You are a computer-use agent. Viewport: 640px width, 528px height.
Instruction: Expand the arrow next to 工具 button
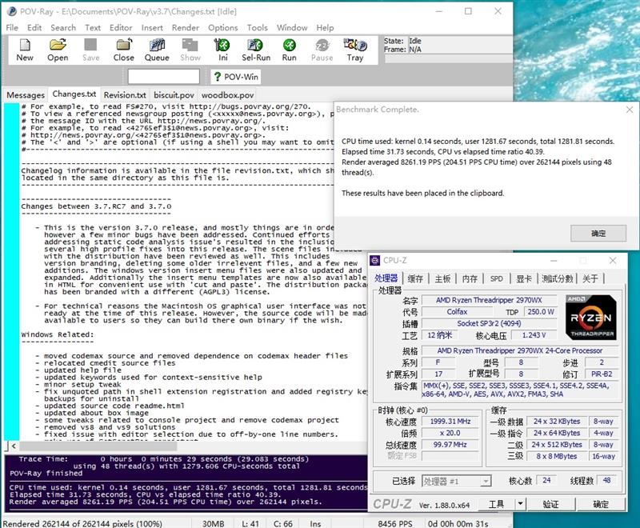tap(520, 504)
